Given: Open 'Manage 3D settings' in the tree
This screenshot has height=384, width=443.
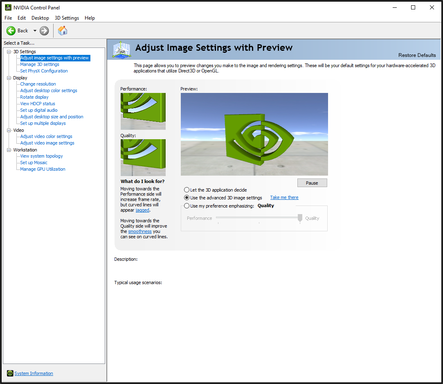Looking at the screenshot, I should [x=40, y=64].
